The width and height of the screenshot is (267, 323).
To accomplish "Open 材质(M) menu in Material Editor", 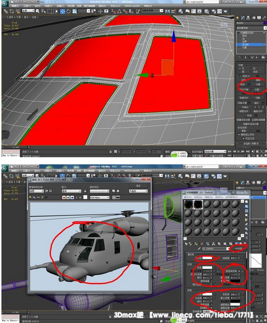I will tap(198, 197).
